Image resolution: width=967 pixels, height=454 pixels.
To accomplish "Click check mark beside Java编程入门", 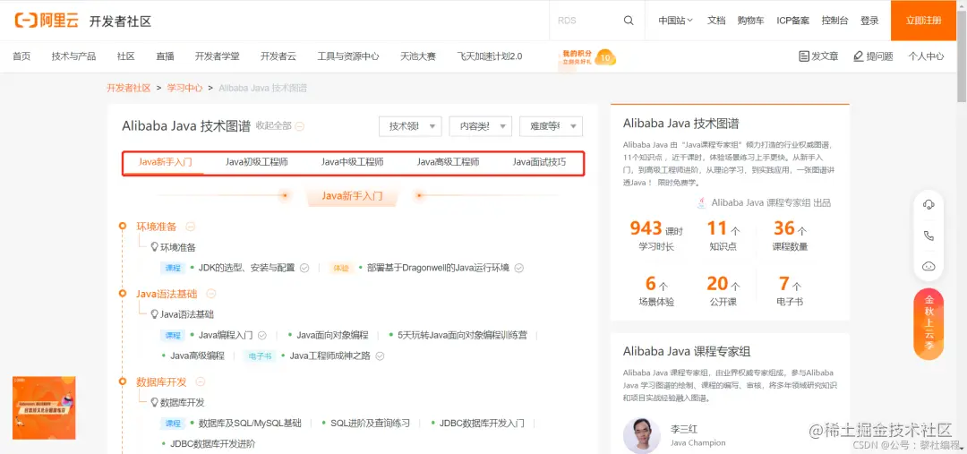I will 262,336.
